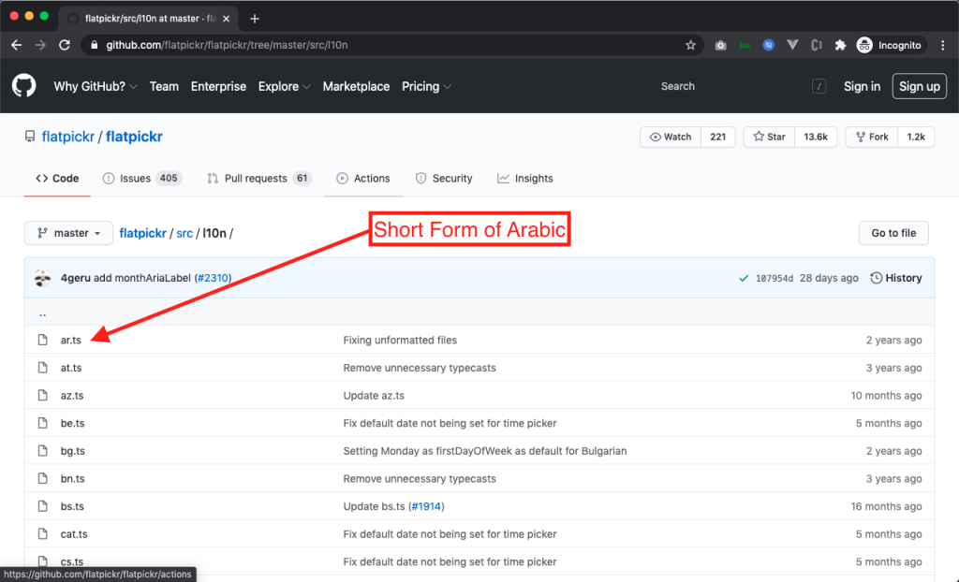
Task: Reload the page with the refresh icon
Action: coord(65,45)
